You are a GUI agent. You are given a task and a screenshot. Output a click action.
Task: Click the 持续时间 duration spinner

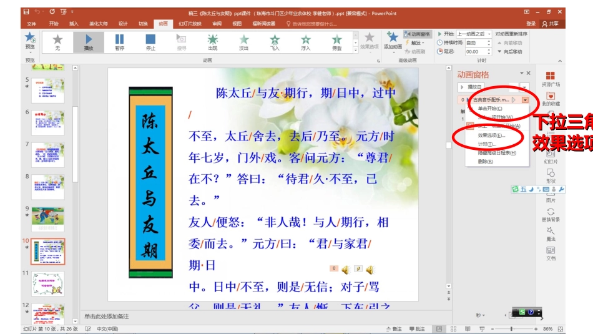click(x=489, y=42)
